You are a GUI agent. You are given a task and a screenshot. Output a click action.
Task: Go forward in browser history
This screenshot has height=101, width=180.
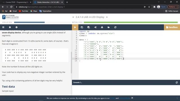coord(7,7)
